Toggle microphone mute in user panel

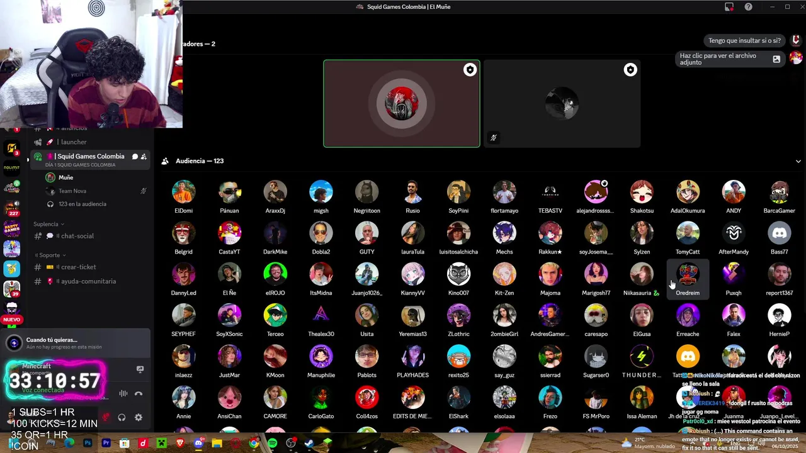[106, 417]
